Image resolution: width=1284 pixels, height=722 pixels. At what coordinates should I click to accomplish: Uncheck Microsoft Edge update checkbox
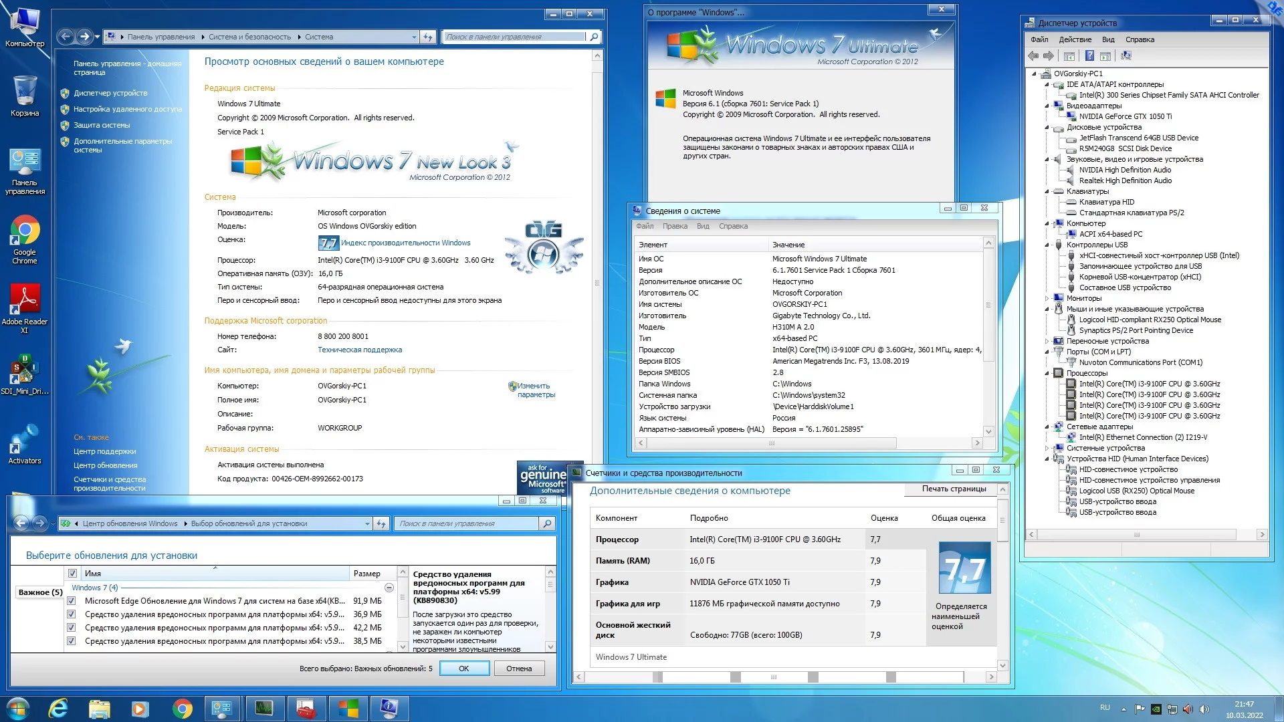pos(72,601)
